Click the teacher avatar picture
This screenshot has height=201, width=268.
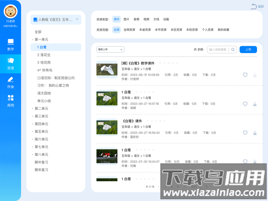(x=11, y=12)
